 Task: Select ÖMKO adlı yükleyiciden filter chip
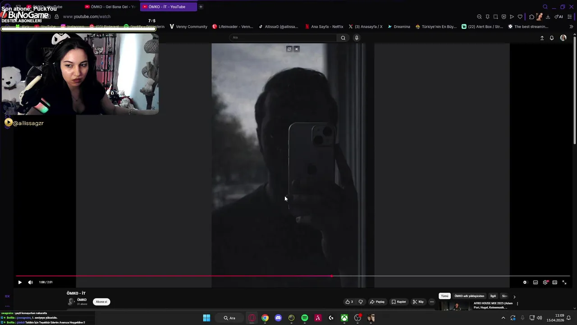tap(469, 296)
